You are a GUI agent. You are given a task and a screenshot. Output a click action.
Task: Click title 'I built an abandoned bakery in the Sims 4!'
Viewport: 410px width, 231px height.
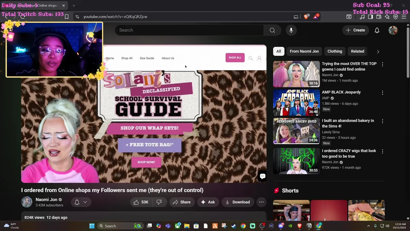click(x=348, y=124)
